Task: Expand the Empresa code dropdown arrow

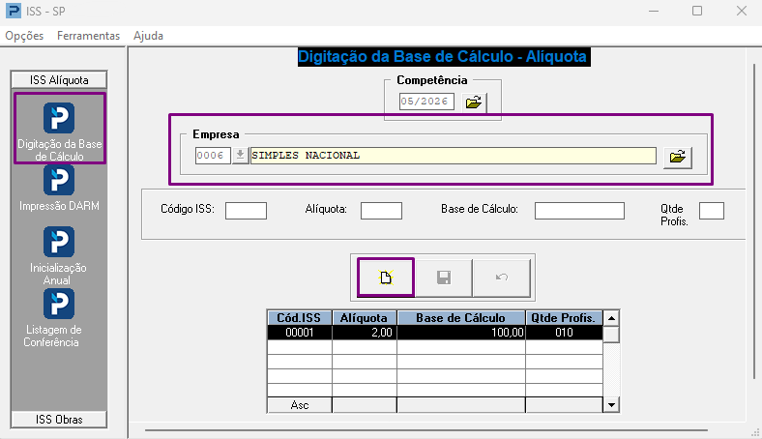Action: [x=240, y=156]
